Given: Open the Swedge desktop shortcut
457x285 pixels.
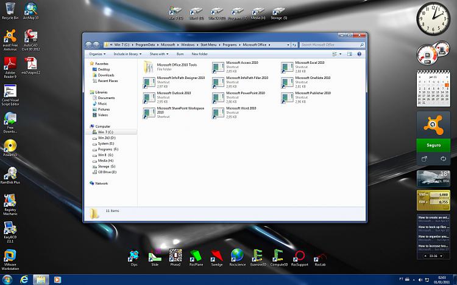Looking at the screenshot, I should (217, 258).
